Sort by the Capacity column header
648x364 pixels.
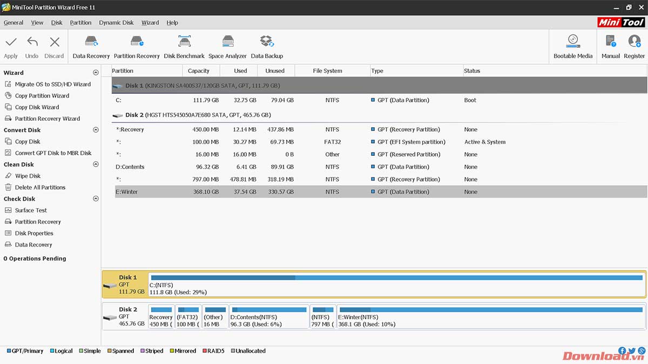pos(199,71)
